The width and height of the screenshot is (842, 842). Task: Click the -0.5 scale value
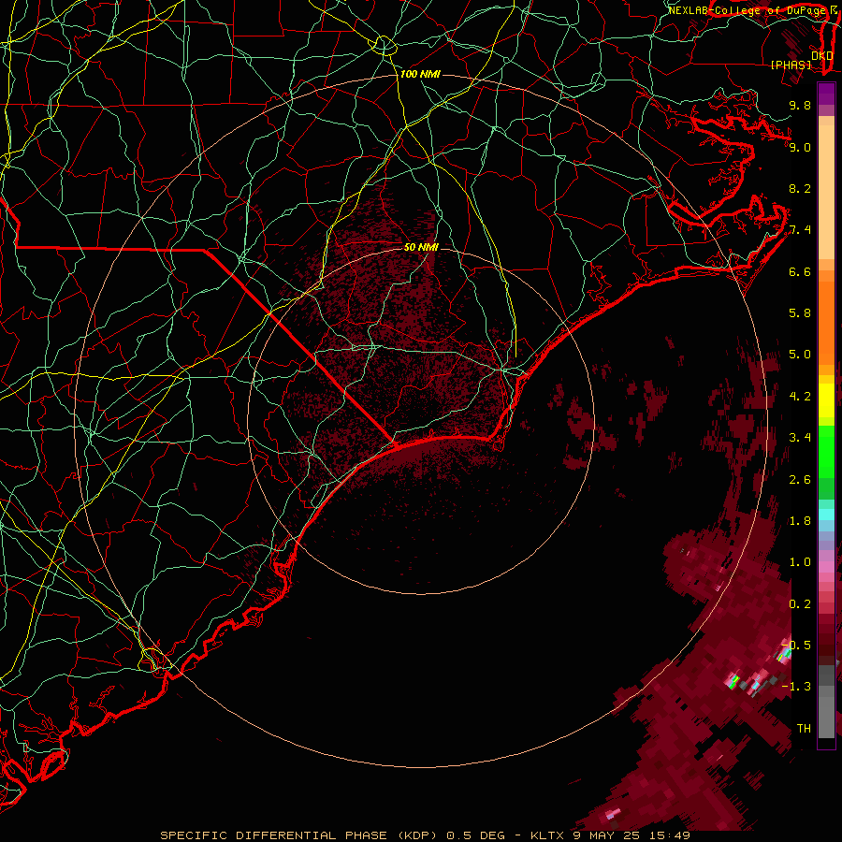pyautogui.click(x=797, y=646)
